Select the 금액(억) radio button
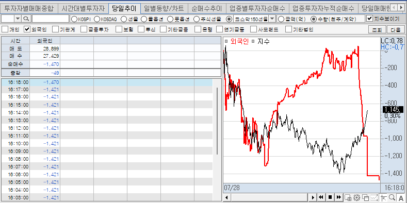The image size is (407, 203). coord(281,19)
